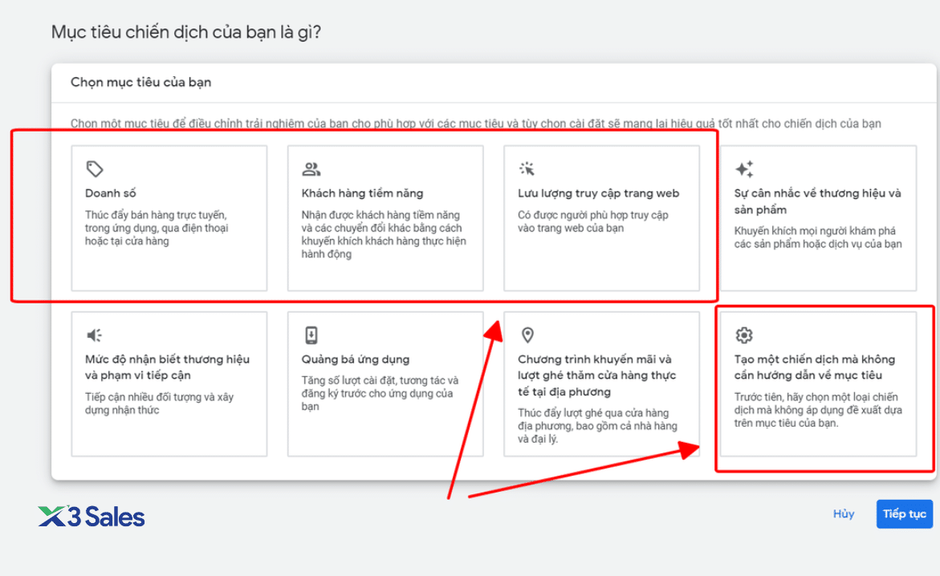
Task: Click description 'Nhận được khách hàng tiềm năng'
Action: tap(384, 234)
